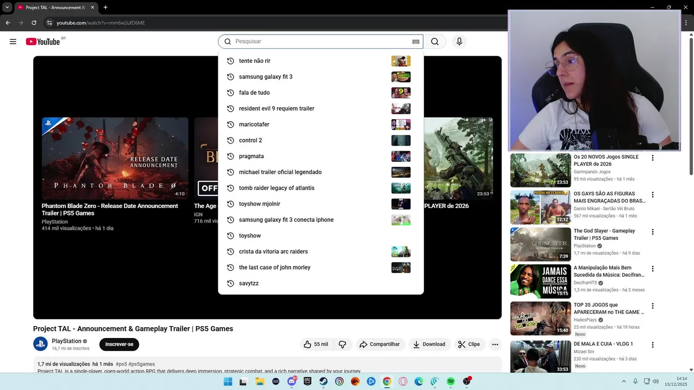Open 'TOP 35 JOGOS que APARECERAM' video
The height and width of the screenshot is (390, 694).
(x=541, y=318)
